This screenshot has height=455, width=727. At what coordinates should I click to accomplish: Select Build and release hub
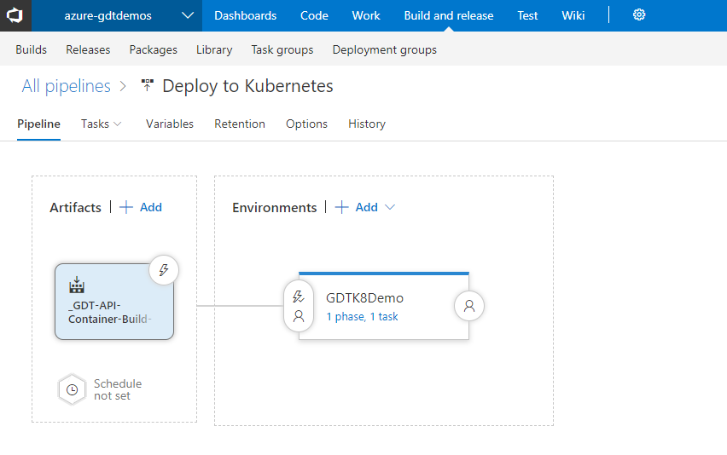(x=449, y=15)
